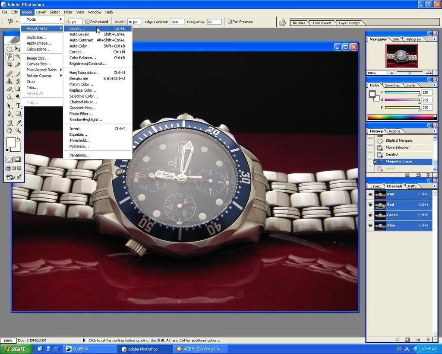Open the file browser icon in options bar
This screenshot has width=442, height=354.
coord(282,22)
